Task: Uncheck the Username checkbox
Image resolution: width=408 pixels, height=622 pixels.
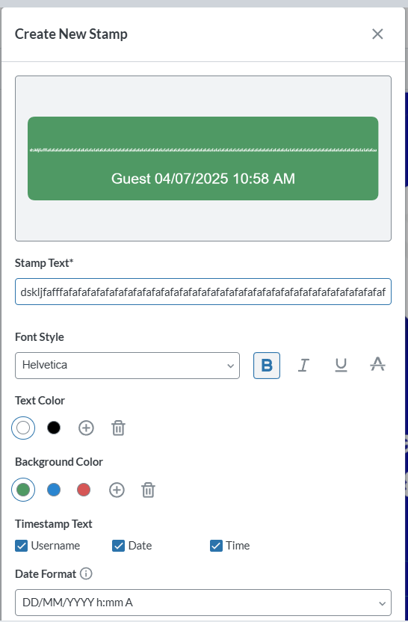Action: (x=22, y=546)
